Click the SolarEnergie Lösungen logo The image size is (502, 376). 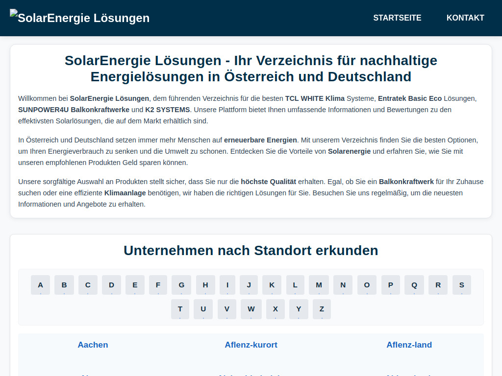(79, 18)
